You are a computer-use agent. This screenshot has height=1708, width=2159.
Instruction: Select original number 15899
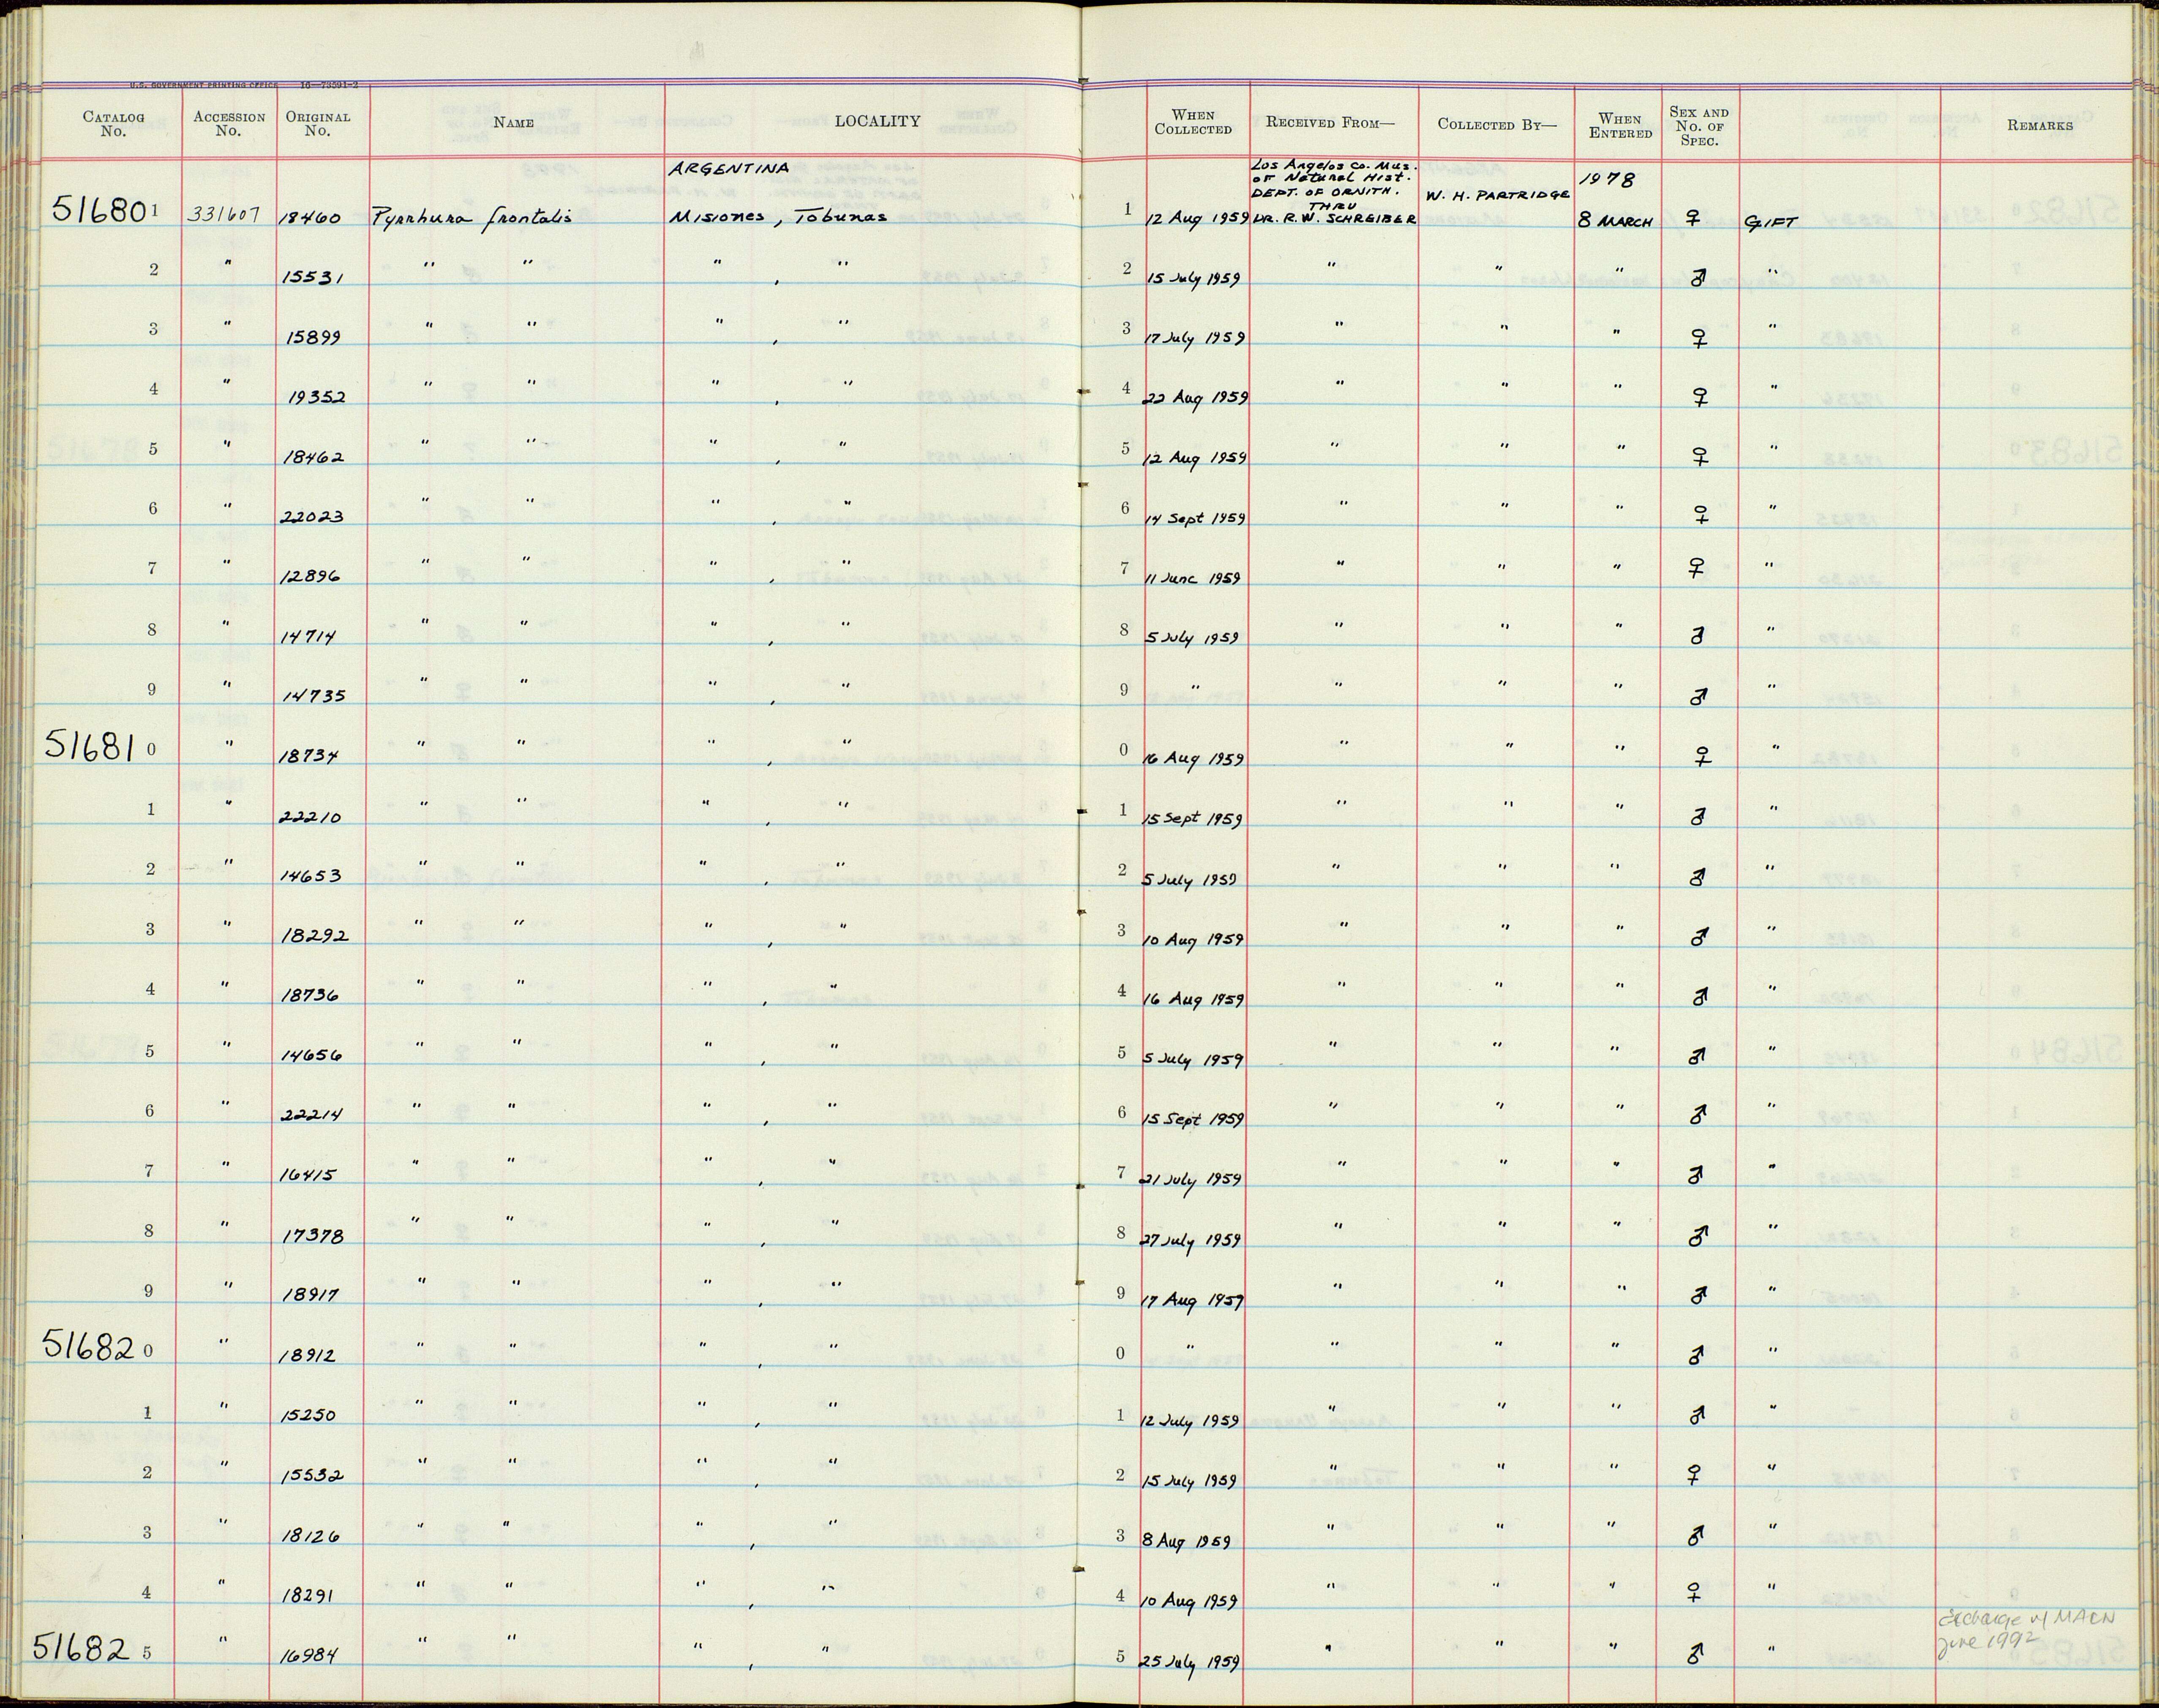[x=314, y=337]
